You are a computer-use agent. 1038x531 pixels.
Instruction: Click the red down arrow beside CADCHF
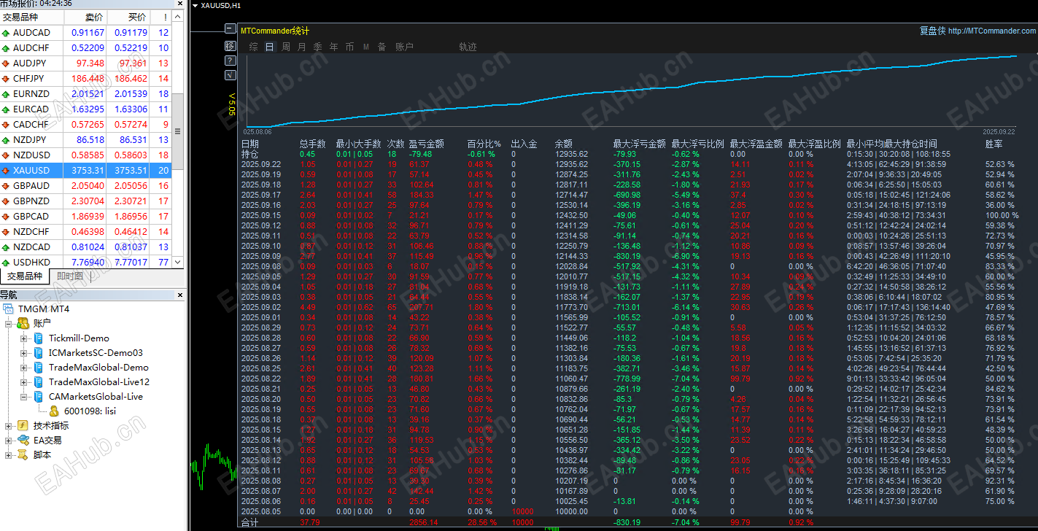(x=6, y=125)
